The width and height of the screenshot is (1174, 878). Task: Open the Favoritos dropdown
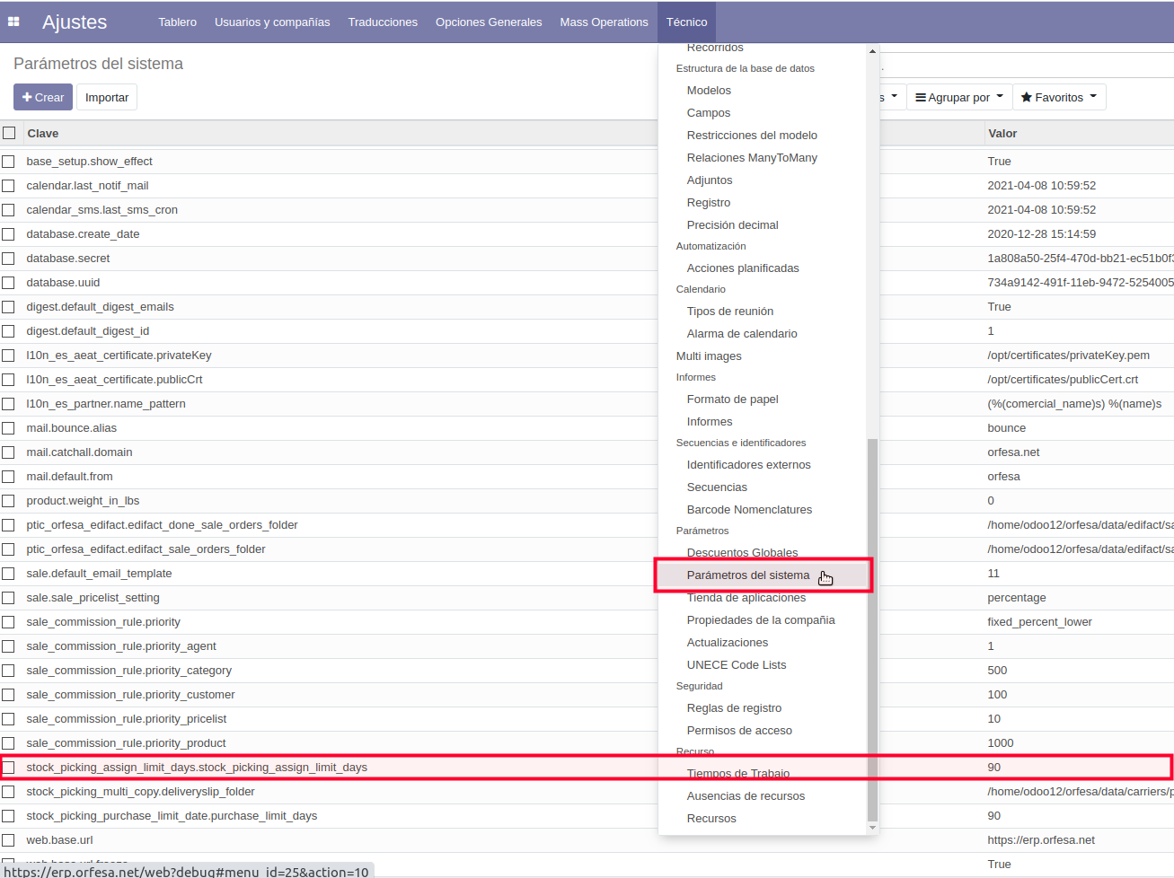tap(1058, 97)
